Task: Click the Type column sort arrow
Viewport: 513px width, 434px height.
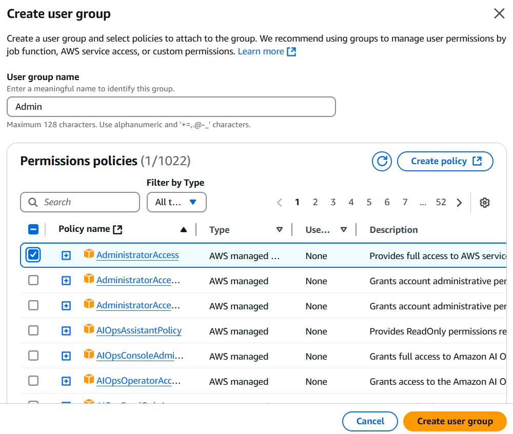Action: tap(280, 230)
